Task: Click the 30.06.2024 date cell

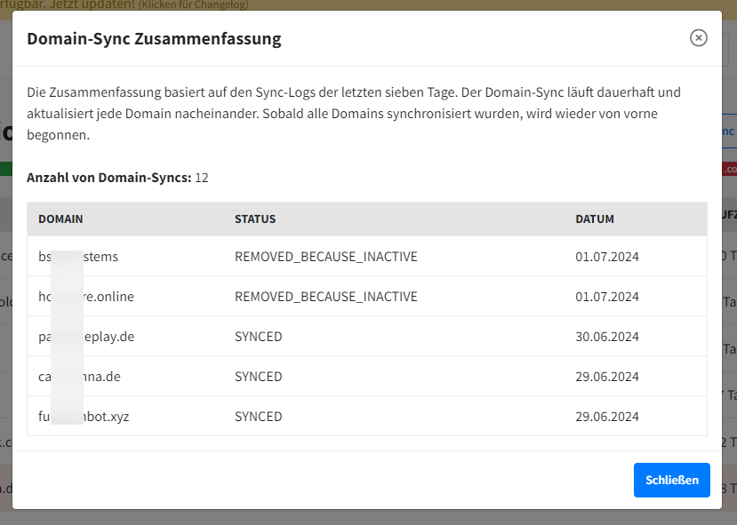Action: tap(607, 337)
